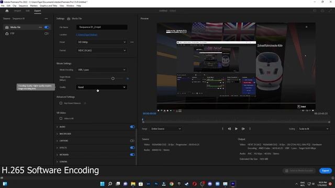Show hidden system tray icons
335x188 pixels.
pyautogui.click(x=297, y=184)
